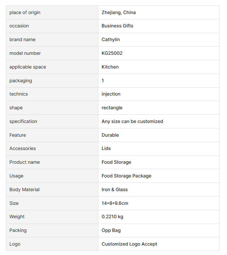Click the 'rectangle' shape value
Image resolution: width=227 pixels, height=255 pixels.
[x=112, y=108]
